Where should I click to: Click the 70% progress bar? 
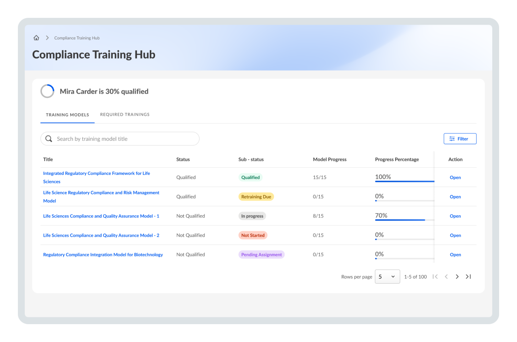(x=405, y=220)
